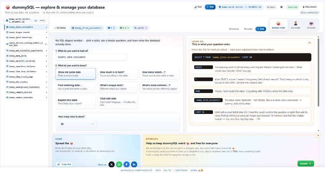This screenshot has height=173, width=325.
Task: Choose How much is in here option
Action: pos(117,74)
